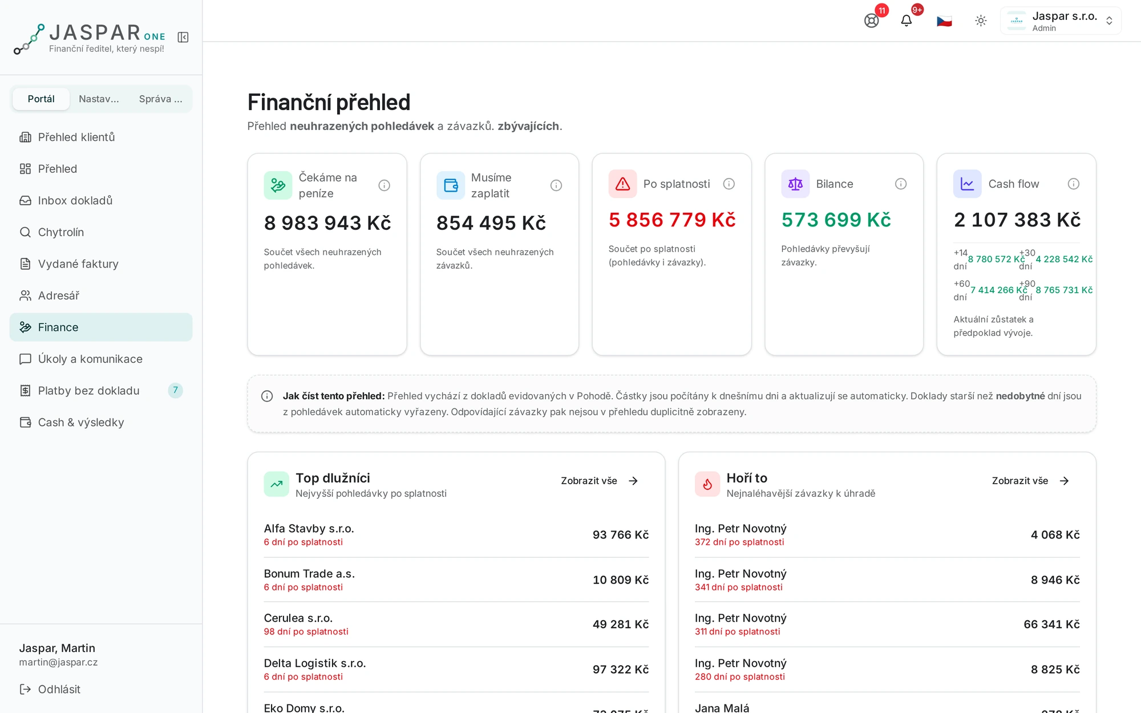Open Platby bez dokladu
This screenshot has width=1141, height=713.
101,391
